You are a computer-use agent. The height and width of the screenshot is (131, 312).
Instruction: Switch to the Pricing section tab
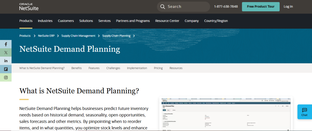tap(158, 68)
